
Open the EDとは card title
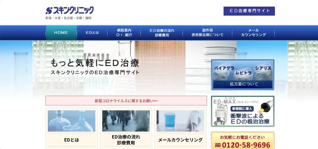72,140
